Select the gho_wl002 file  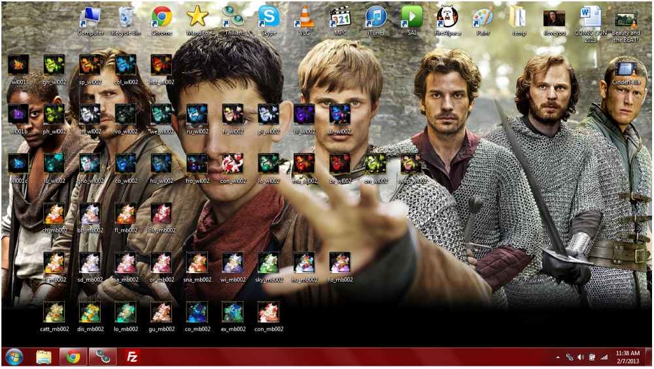pos(90,168)
